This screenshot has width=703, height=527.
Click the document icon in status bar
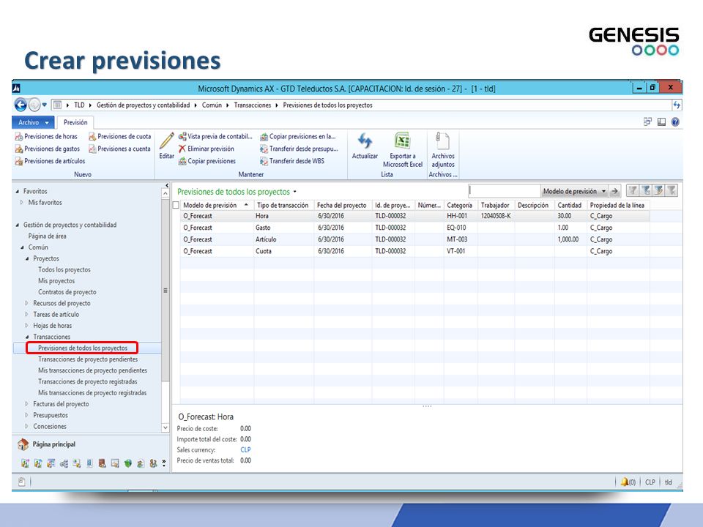point(21,482)
